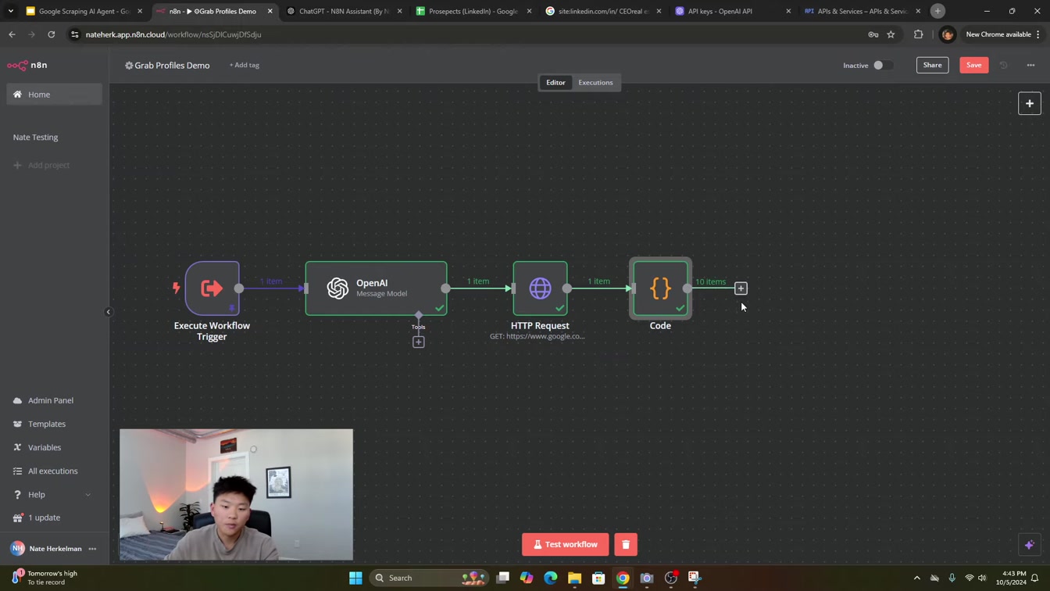Viewport: 1050px width, 591px height.
Task: Collapse the left sidebar with chevron
Action: [x=109, y=312]
